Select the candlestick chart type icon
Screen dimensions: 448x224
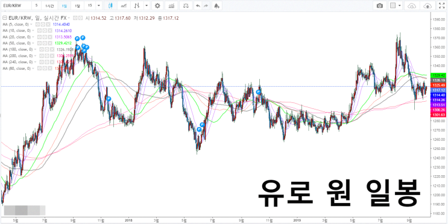[110, 5]
